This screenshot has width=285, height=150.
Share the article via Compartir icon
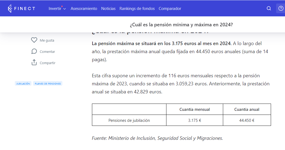point(34,63)
